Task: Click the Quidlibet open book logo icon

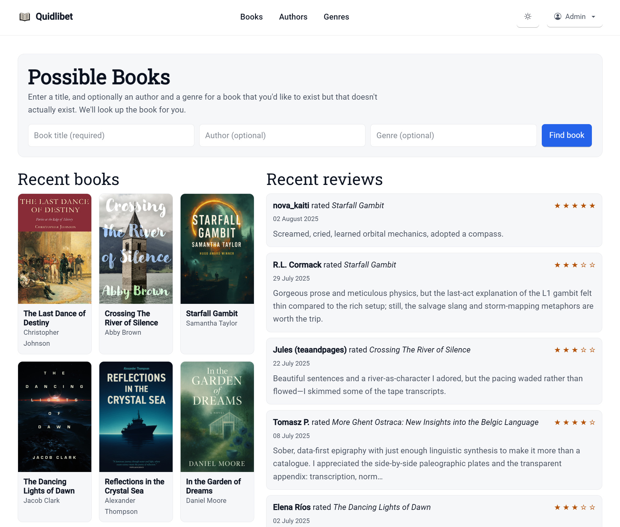Action: [25, 17]
